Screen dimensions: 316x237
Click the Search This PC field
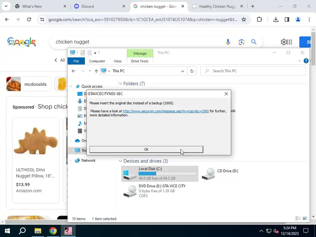click(253, 71)
